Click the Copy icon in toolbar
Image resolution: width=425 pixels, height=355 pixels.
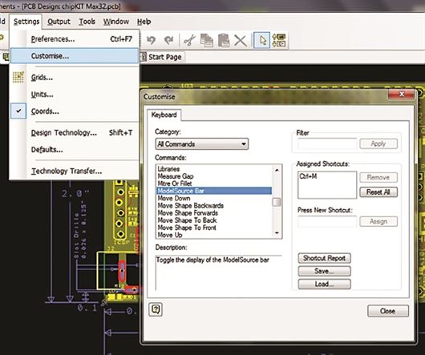coord(207,41)
